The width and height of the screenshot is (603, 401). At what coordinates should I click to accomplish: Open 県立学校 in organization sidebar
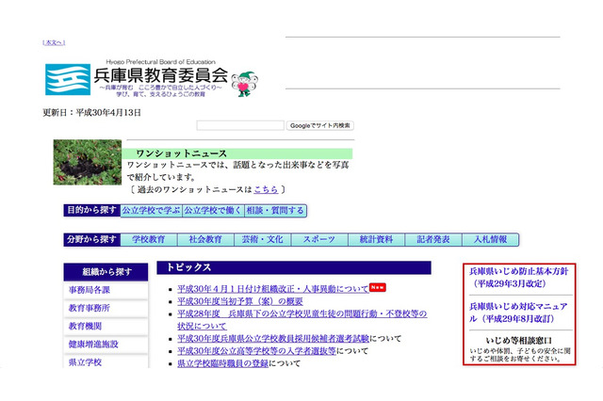(106, 362)
